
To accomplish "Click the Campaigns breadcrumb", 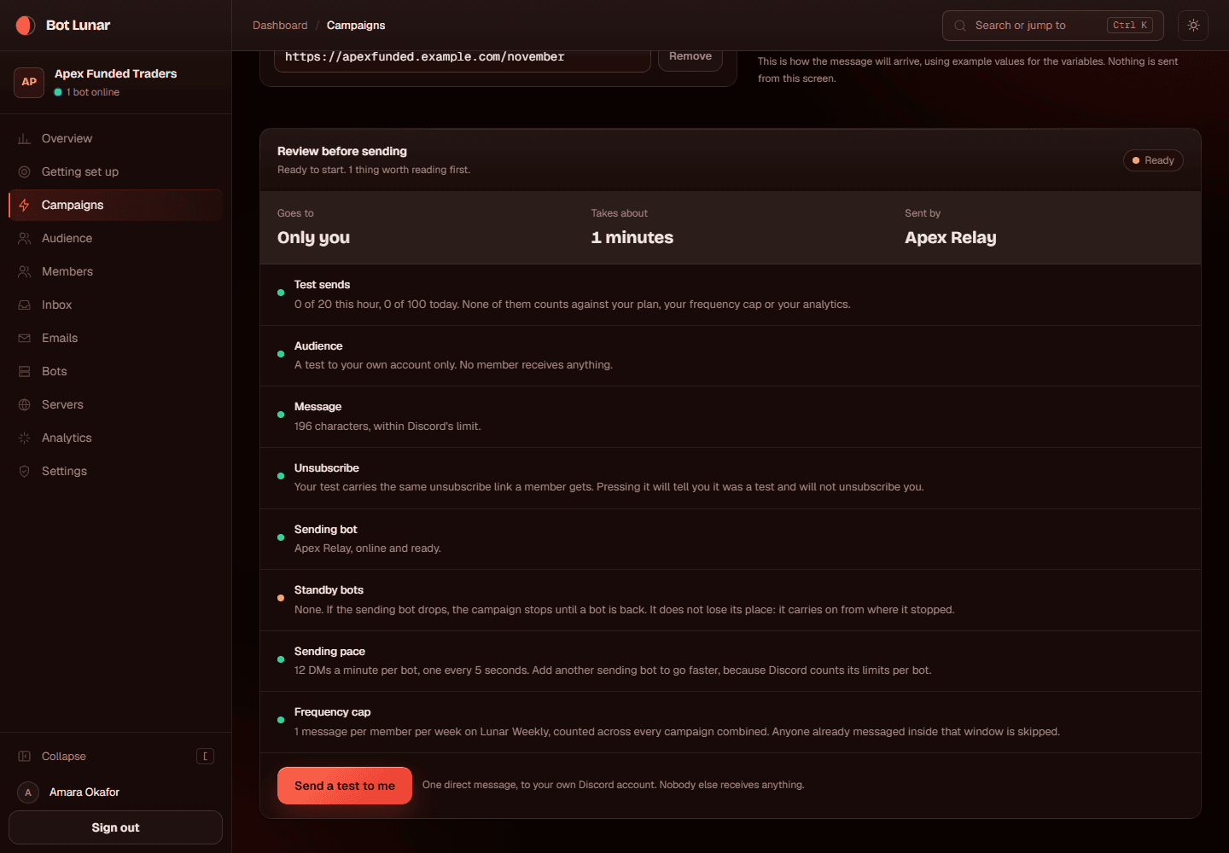I will coord(356,26).
